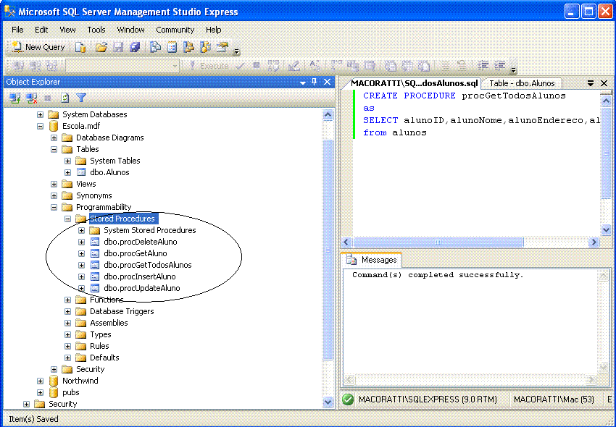Expand the Database Diagrams node
Image resolution: width=616 pixels, height=427 pixels.
54,138
